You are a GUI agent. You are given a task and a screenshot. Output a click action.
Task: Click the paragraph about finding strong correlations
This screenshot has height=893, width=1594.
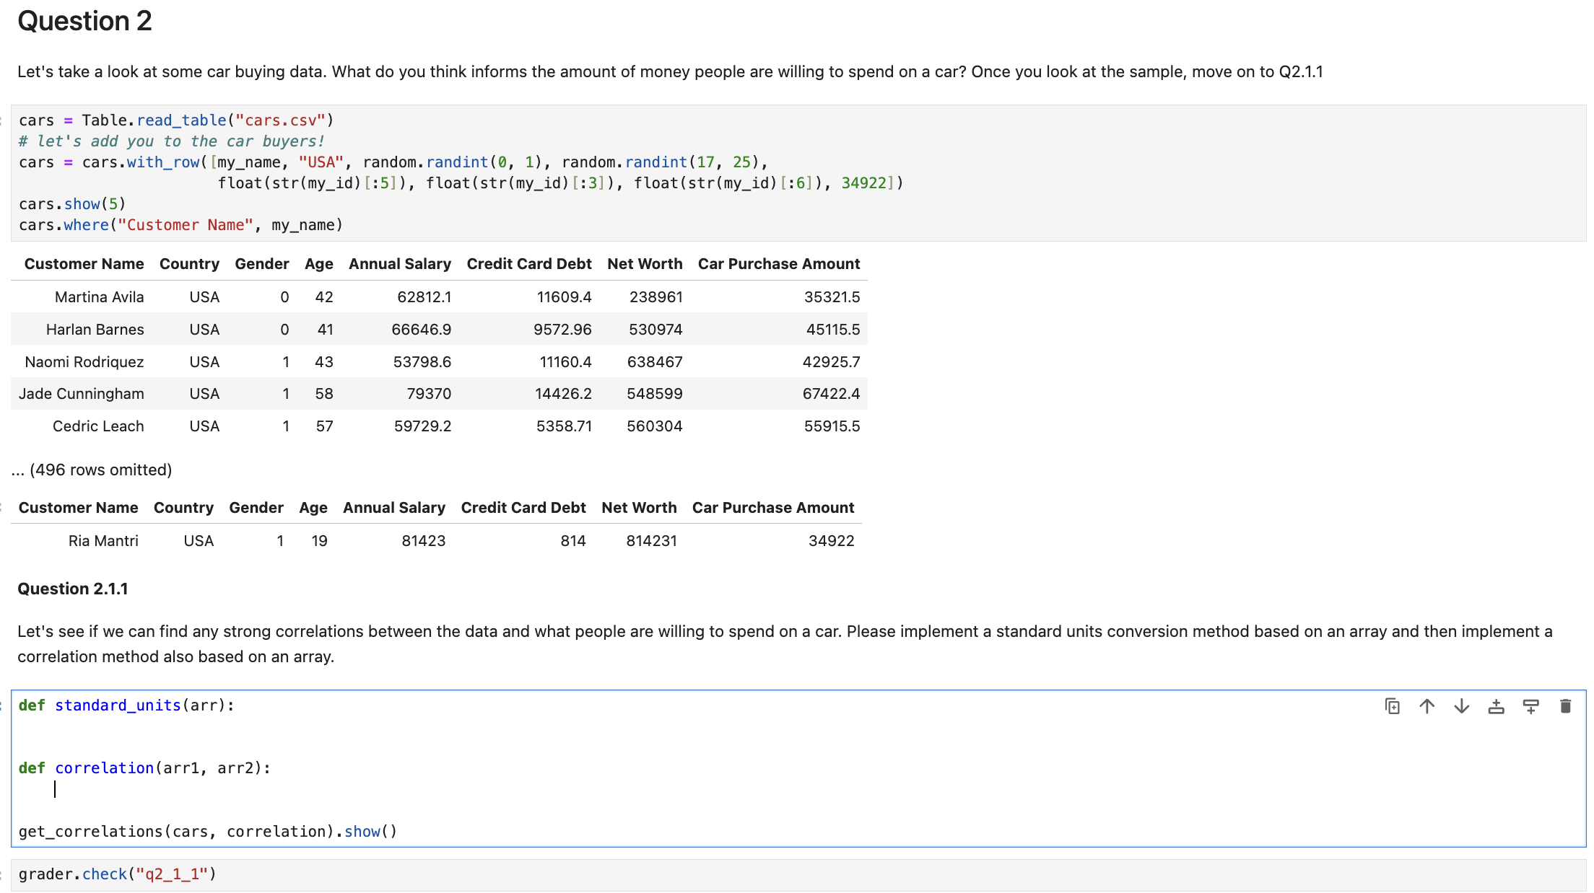pyautogui.click(x=785, y=644)
